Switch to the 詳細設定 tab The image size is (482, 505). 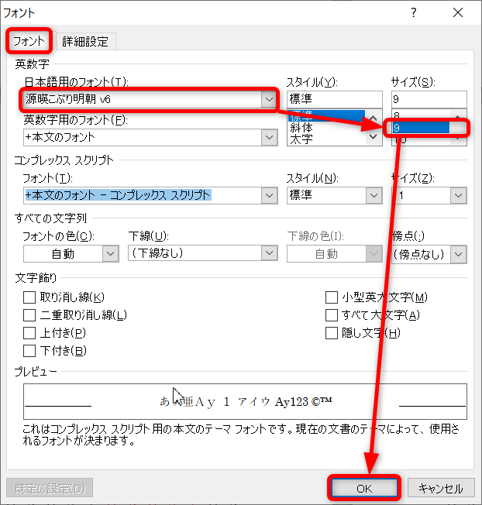coord(85,41)
